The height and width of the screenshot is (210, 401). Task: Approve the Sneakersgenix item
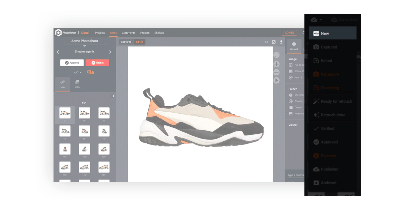pyautogui.click(x=72, y=63)
